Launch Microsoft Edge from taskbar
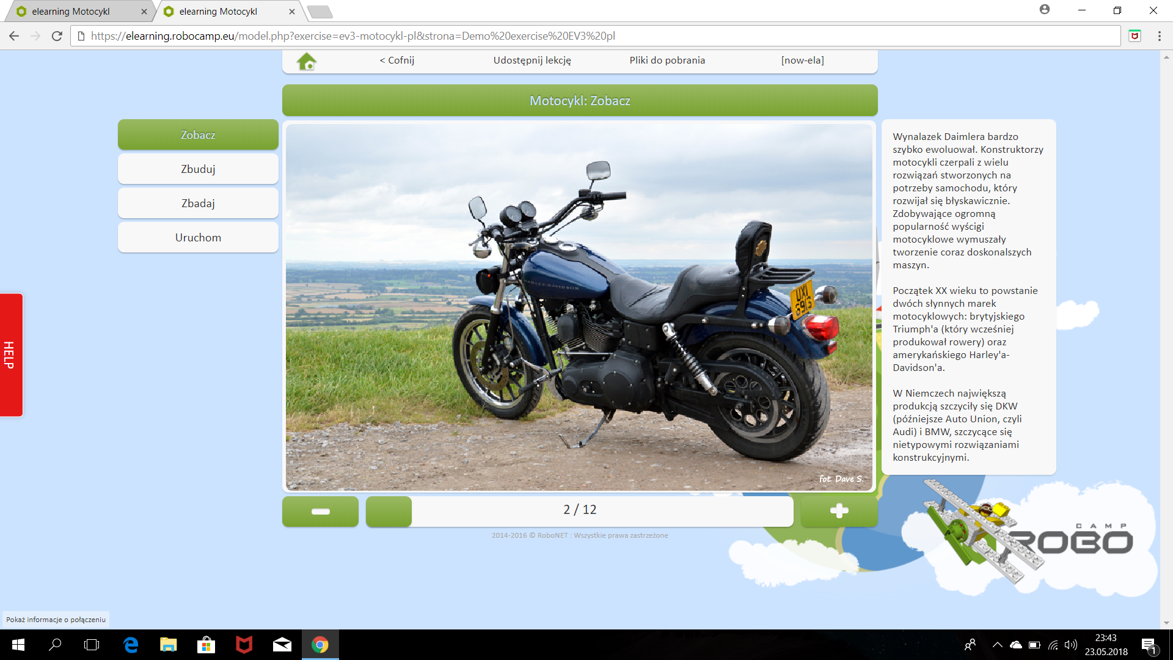 pyautogui.click(x=131, y=645)
